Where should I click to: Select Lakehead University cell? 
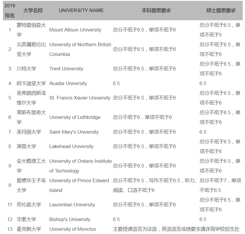pyautogui.click(x=71, y=146)
